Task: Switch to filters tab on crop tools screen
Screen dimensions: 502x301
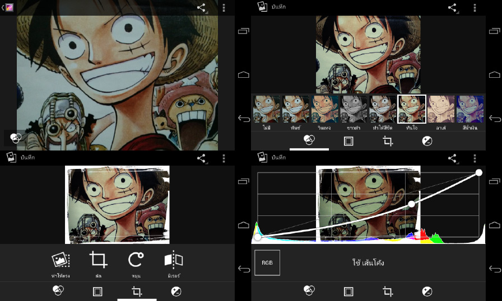Action: pyautogui.click(x=58, y=290)
